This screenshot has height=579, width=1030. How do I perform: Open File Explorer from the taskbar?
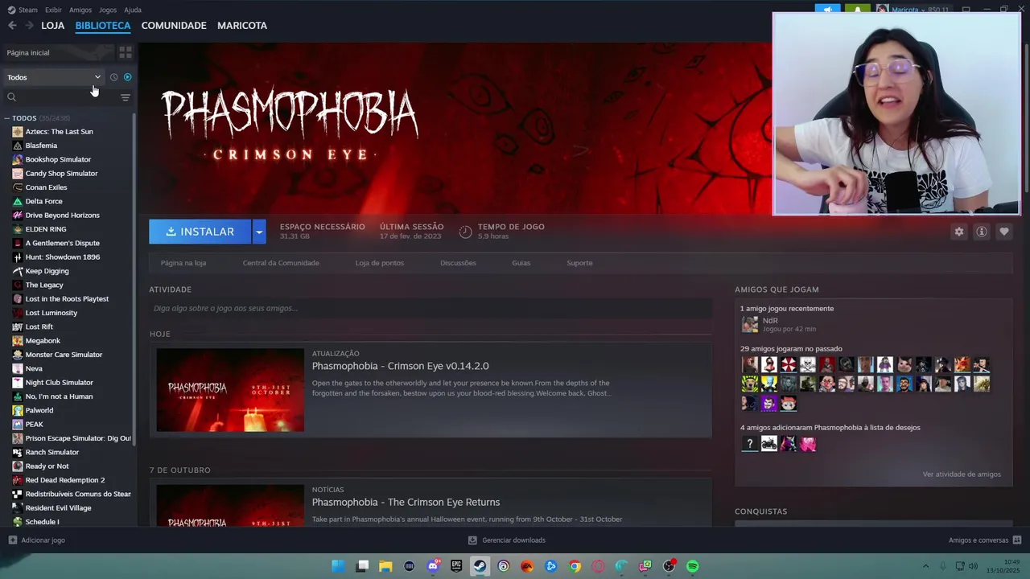tap(385, 566)
